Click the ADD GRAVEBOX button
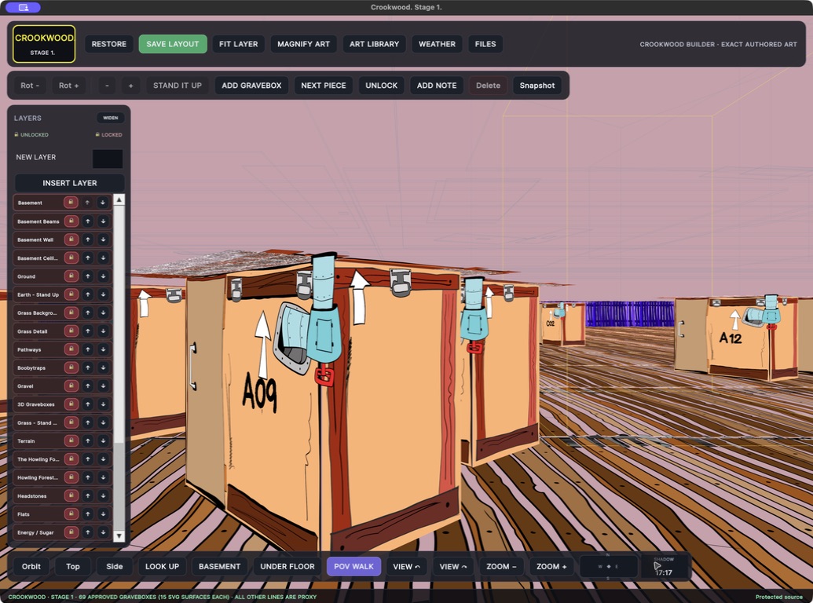The height and width of the screenshot is (603, 813). coord(251,86)
